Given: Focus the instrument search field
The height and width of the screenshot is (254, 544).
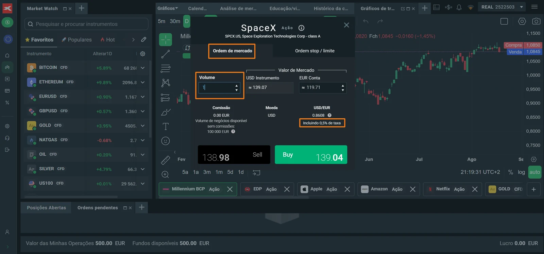Looking at the screenshot, I should [x=86, y=24].
